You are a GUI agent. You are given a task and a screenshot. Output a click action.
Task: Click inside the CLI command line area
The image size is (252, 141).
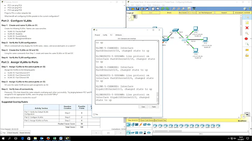[x=126, y=72]
